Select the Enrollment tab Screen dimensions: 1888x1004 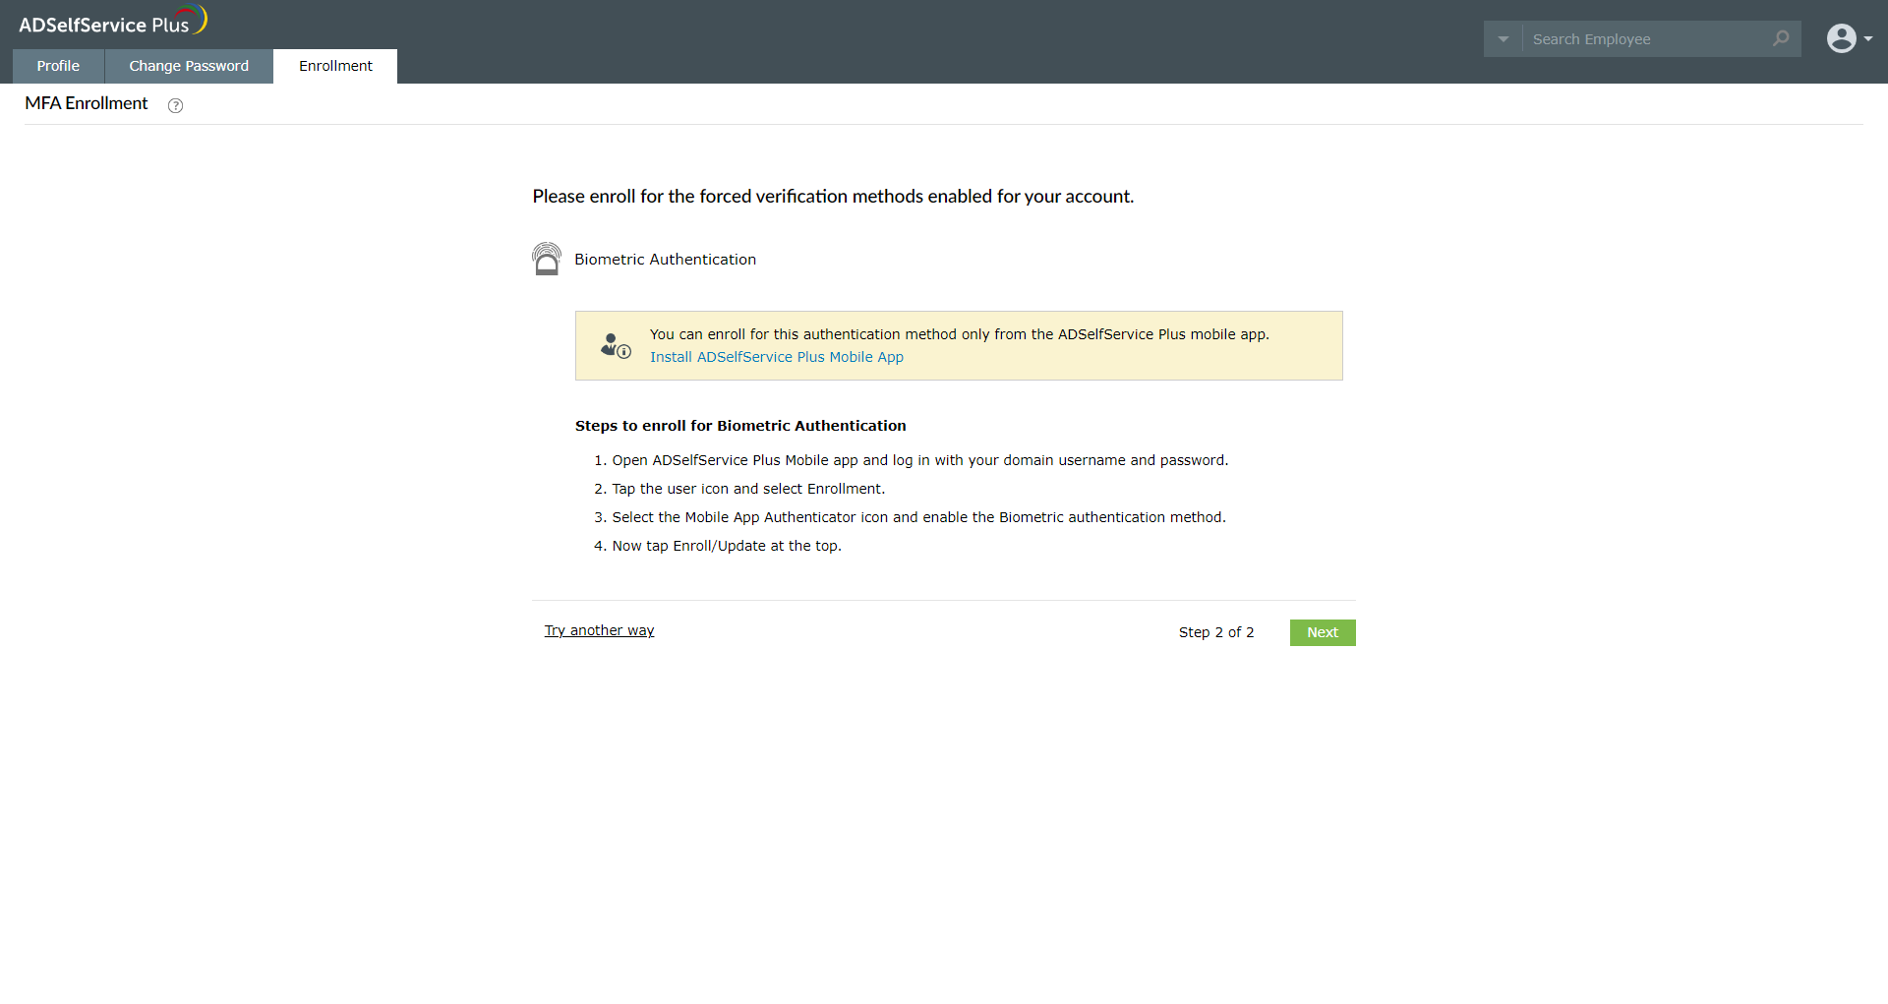(x=334, y=66)
